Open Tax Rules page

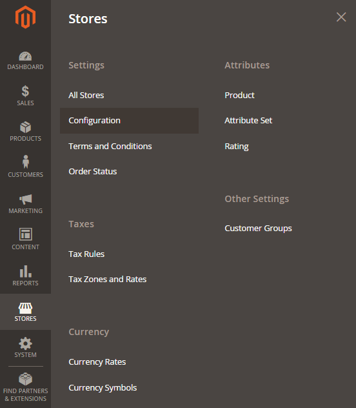86,254
